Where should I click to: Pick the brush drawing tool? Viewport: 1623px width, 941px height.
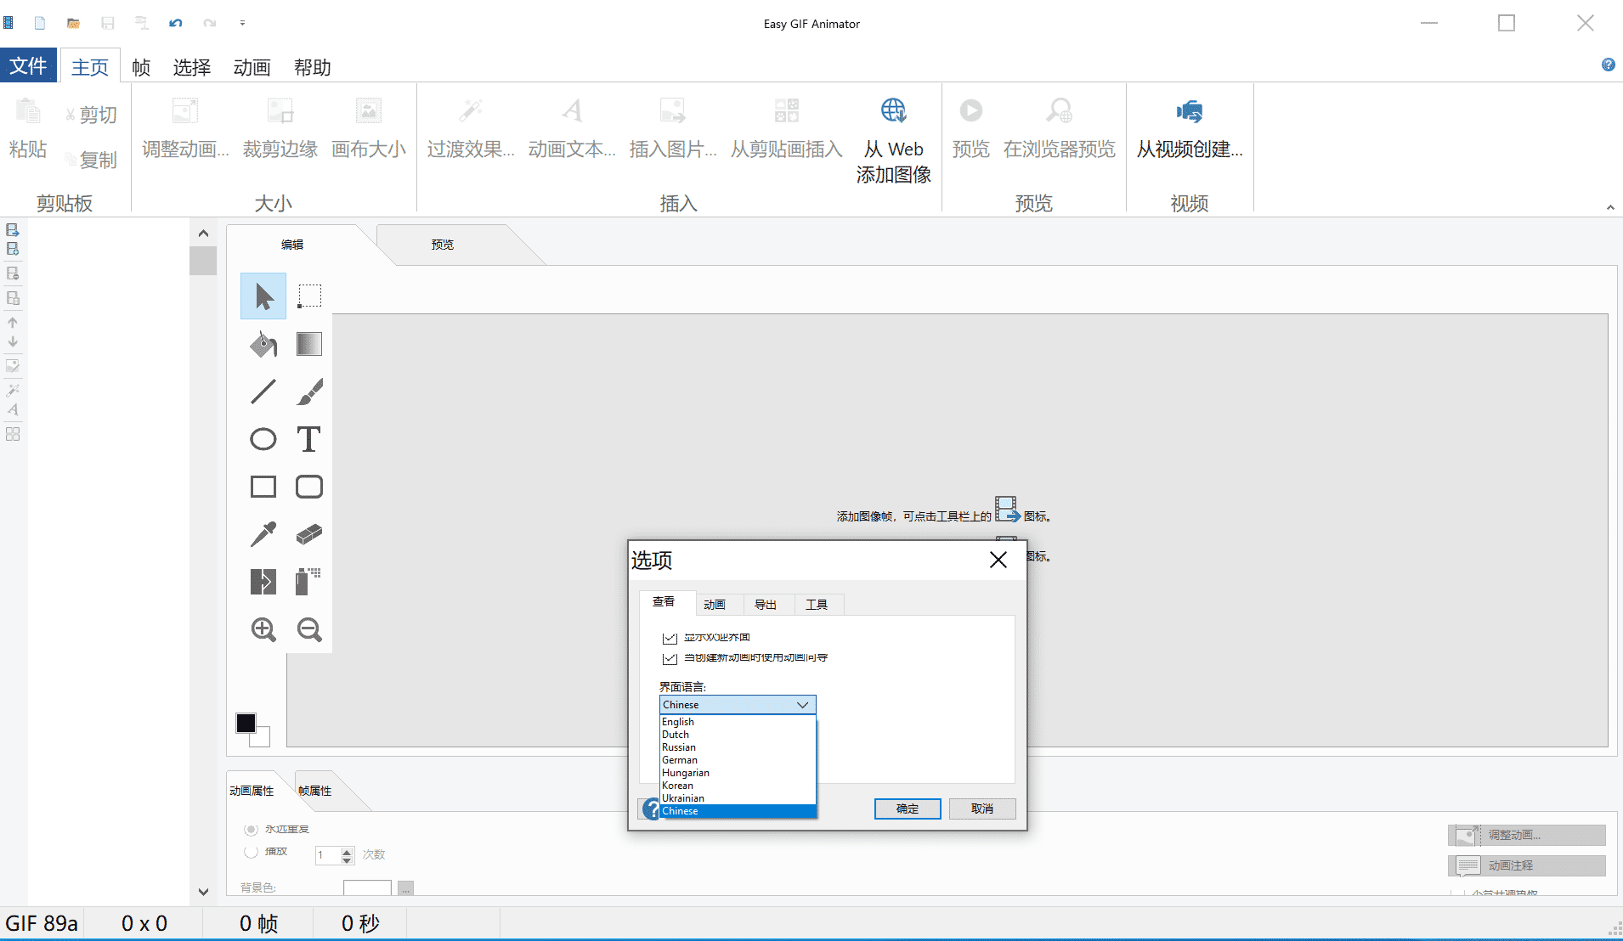pos(309,392)
